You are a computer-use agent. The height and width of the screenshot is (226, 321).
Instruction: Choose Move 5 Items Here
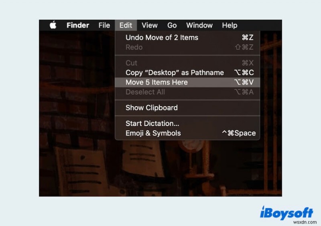coord(187,82)
